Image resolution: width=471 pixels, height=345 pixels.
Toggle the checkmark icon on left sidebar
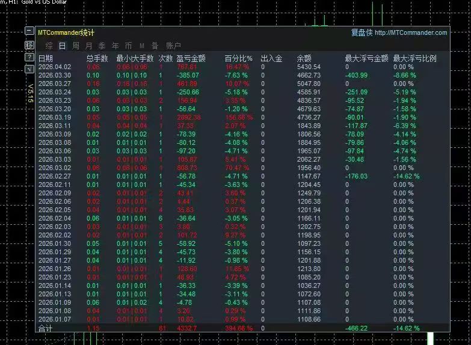(29, 69)
